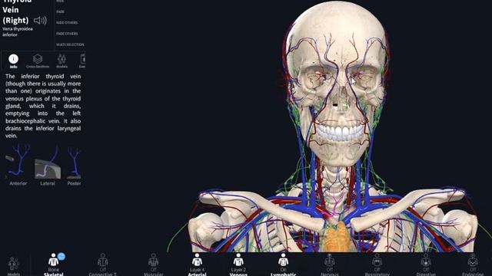Screen dimensions: 492x276
Task: Click the Fade button
Action: (x=61, y=11)
